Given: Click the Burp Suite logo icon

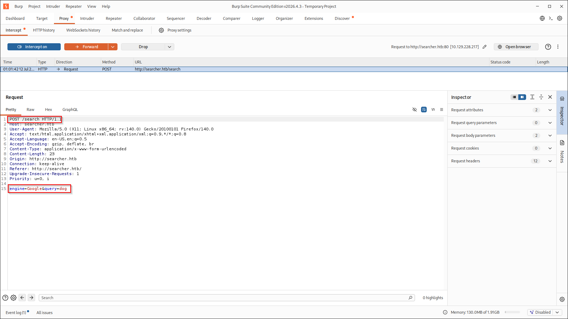Looking at the screenshot, I should [6, 6].
